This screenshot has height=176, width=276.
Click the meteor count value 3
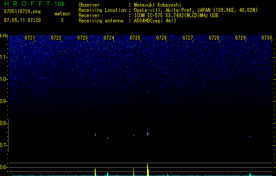click(62, 20)
